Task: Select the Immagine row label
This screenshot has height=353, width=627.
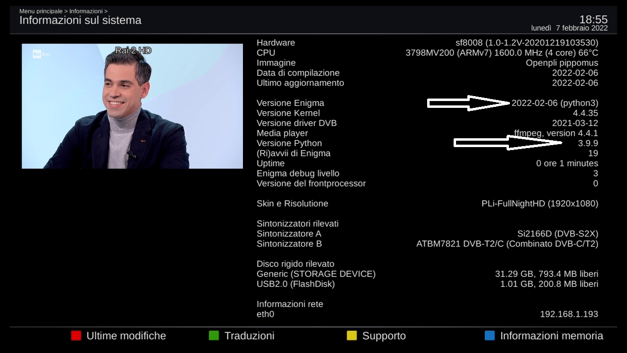Action: tap(276, 63)
